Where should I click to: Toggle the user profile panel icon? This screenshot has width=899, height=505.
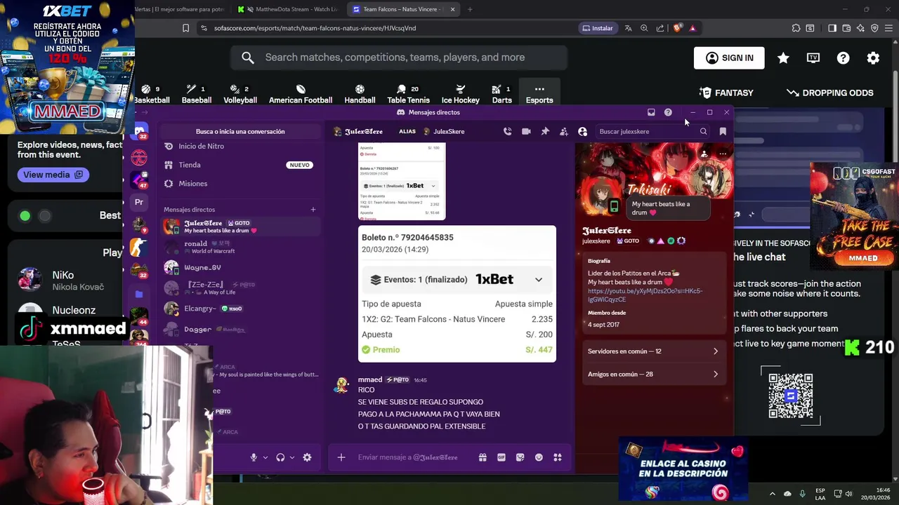pos(582,131)
